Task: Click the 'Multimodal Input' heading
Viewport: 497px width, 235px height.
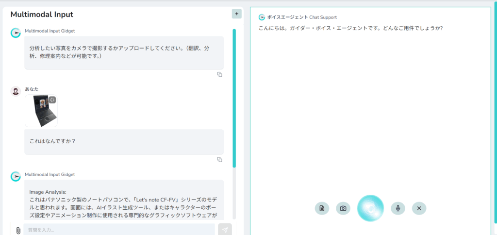Action: [x=42, y=14]
